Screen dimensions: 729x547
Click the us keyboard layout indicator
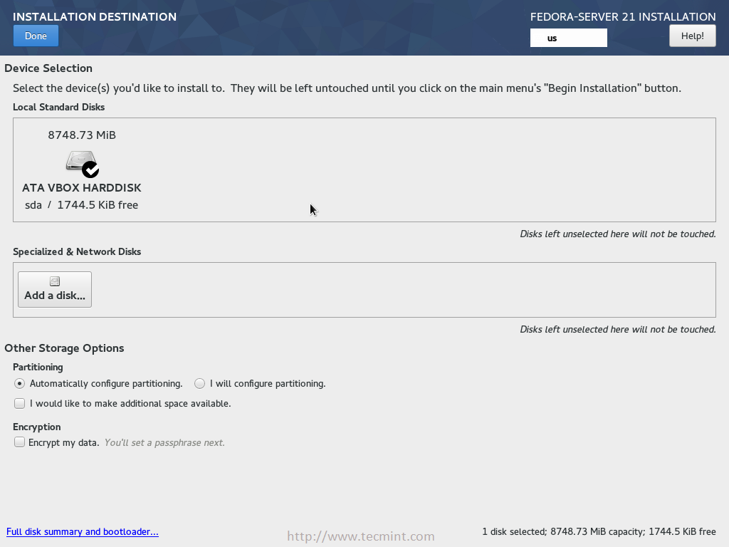(569, 38)
